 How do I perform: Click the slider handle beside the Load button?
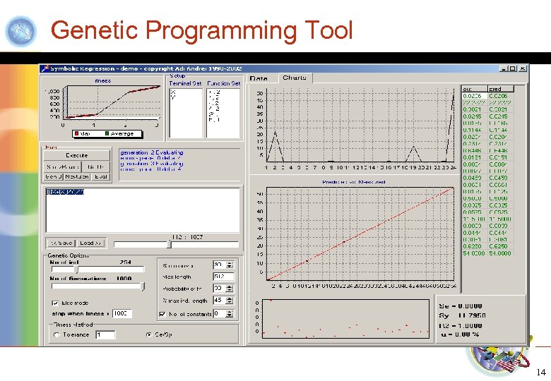(169, 244)
